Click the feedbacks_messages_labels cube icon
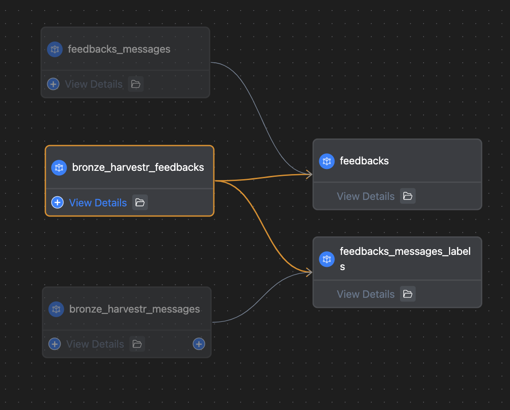This screenshot has height=410, width=510. (327, 259)
